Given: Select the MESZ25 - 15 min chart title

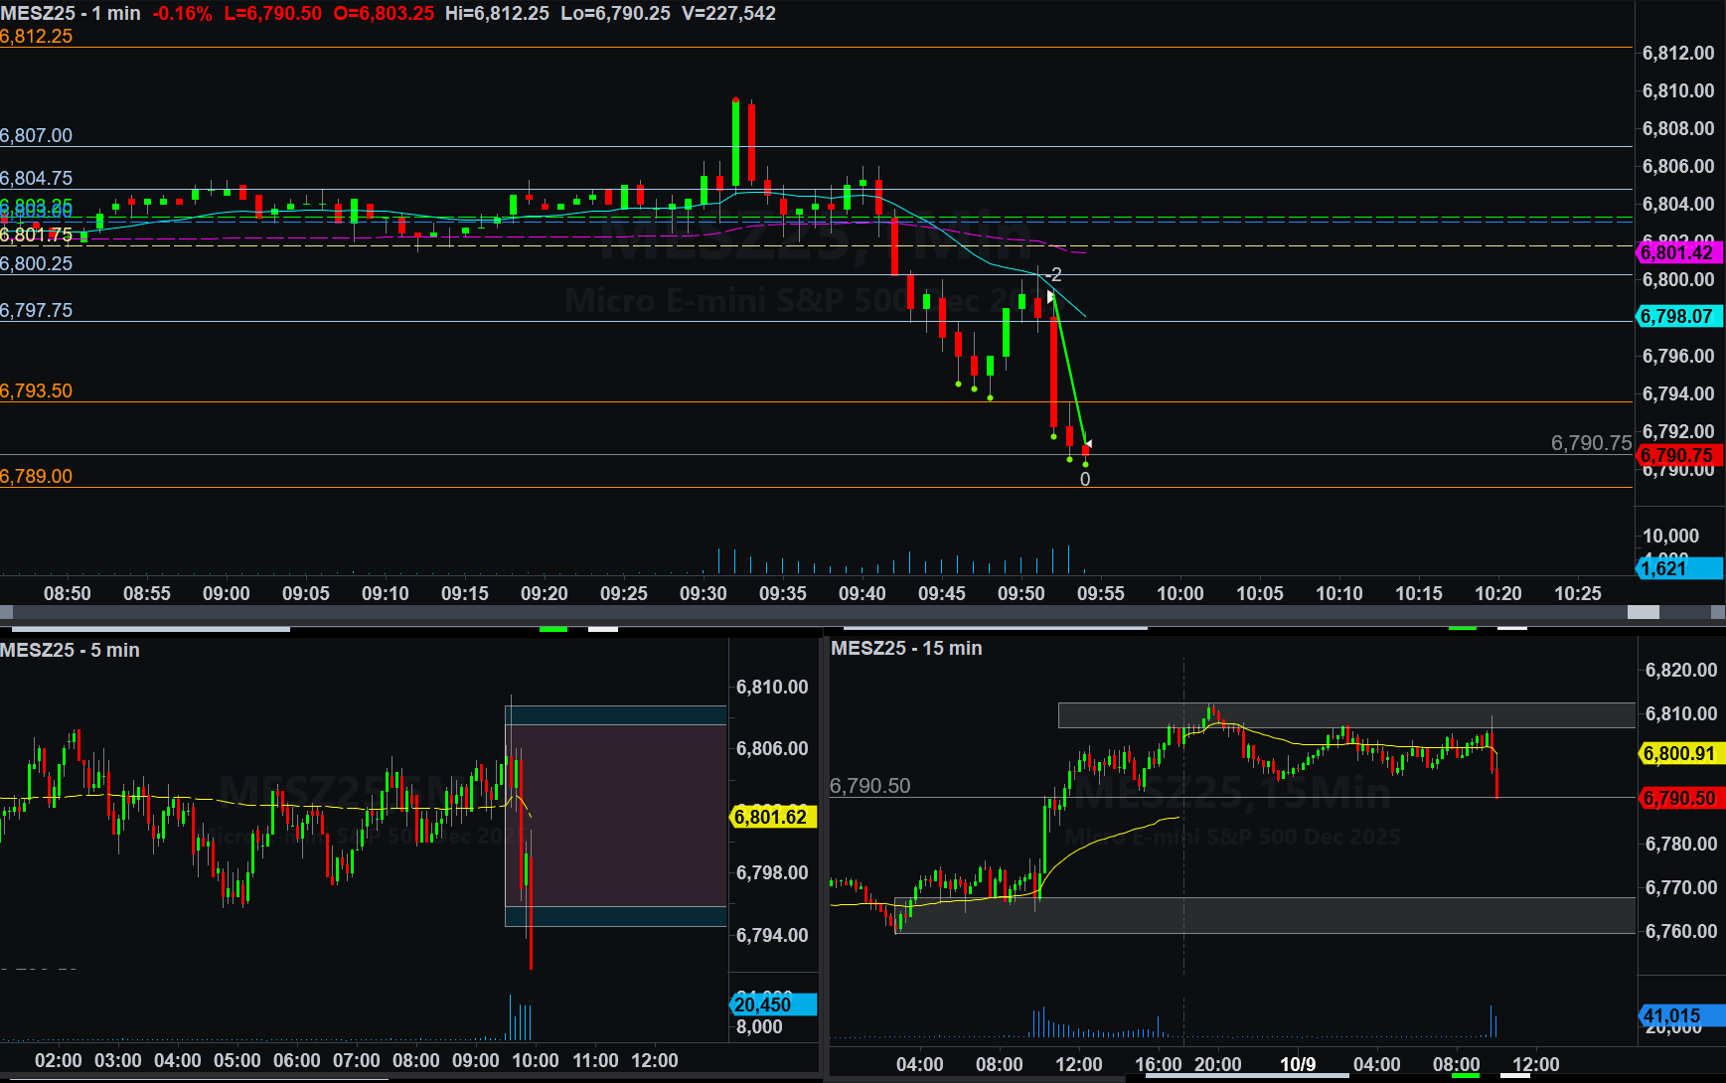Looking at the screenshot, I should (906, 649).
